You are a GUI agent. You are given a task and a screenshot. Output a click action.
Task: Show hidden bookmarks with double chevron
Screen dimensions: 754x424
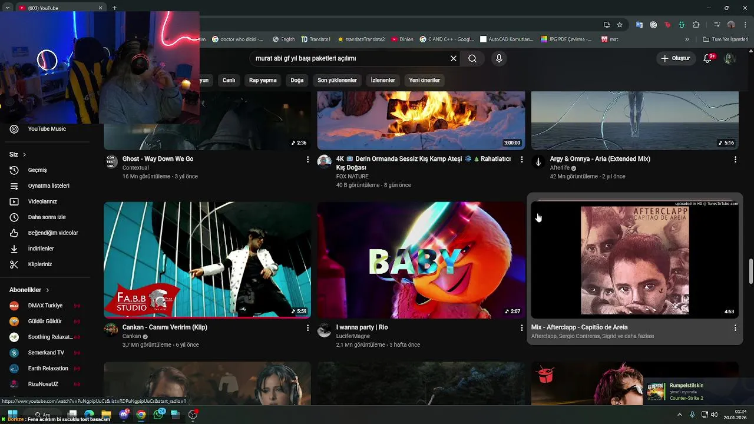pyautogui.click(x=687, y=39)
